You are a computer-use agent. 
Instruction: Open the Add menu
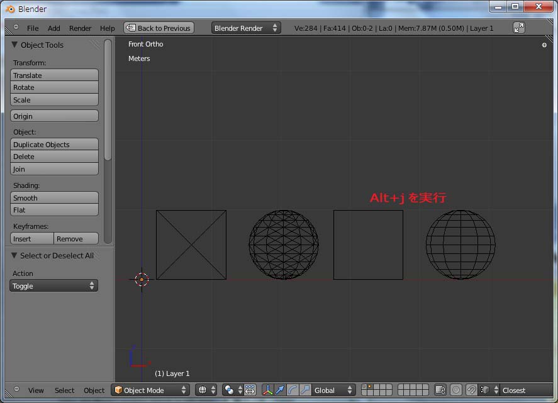[53, 28]
